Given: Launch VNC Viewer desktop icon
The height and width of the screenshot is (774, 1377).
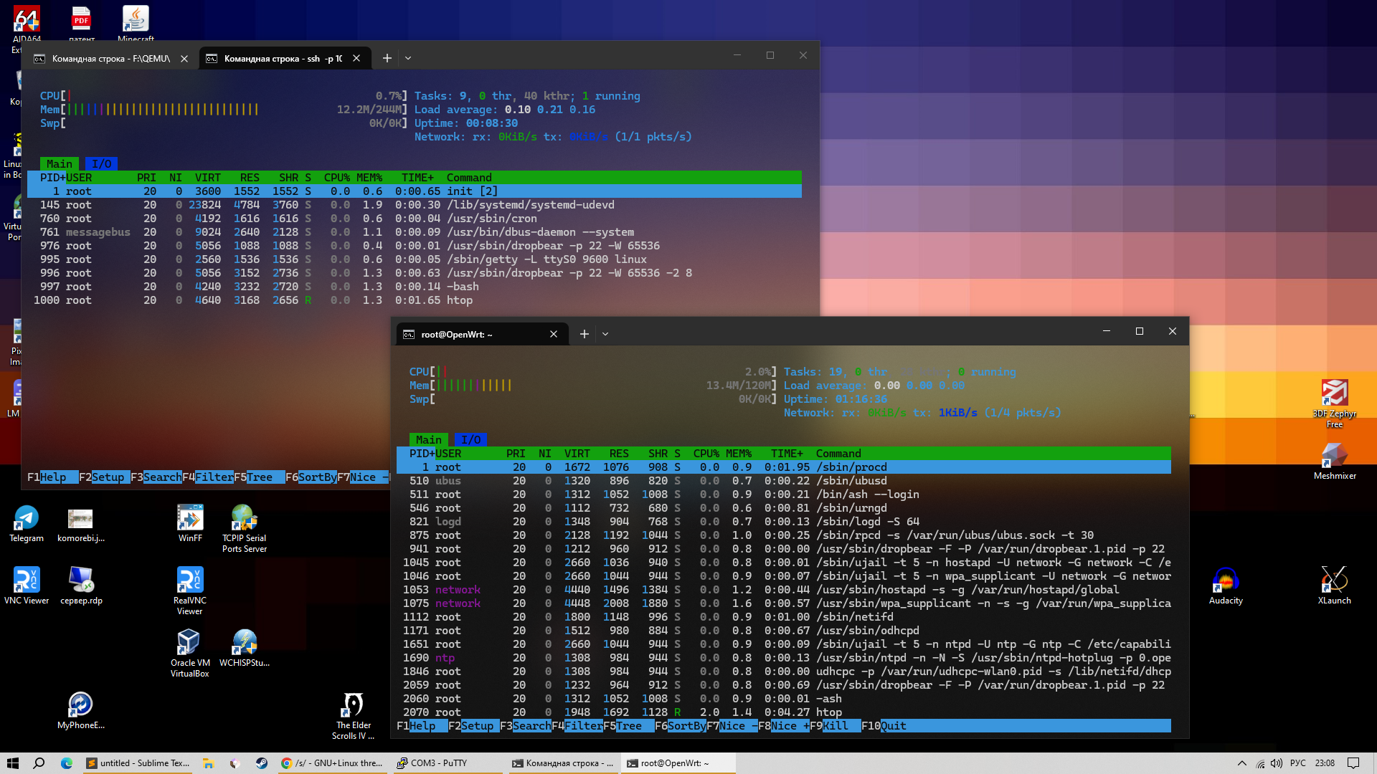Looking at the screenshot, I should click(27, 586).
